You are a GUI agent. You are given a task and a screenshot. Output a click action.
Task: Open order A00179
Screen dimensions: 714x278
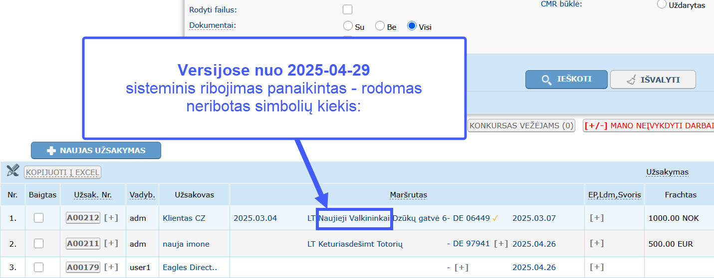coord(83,267)
